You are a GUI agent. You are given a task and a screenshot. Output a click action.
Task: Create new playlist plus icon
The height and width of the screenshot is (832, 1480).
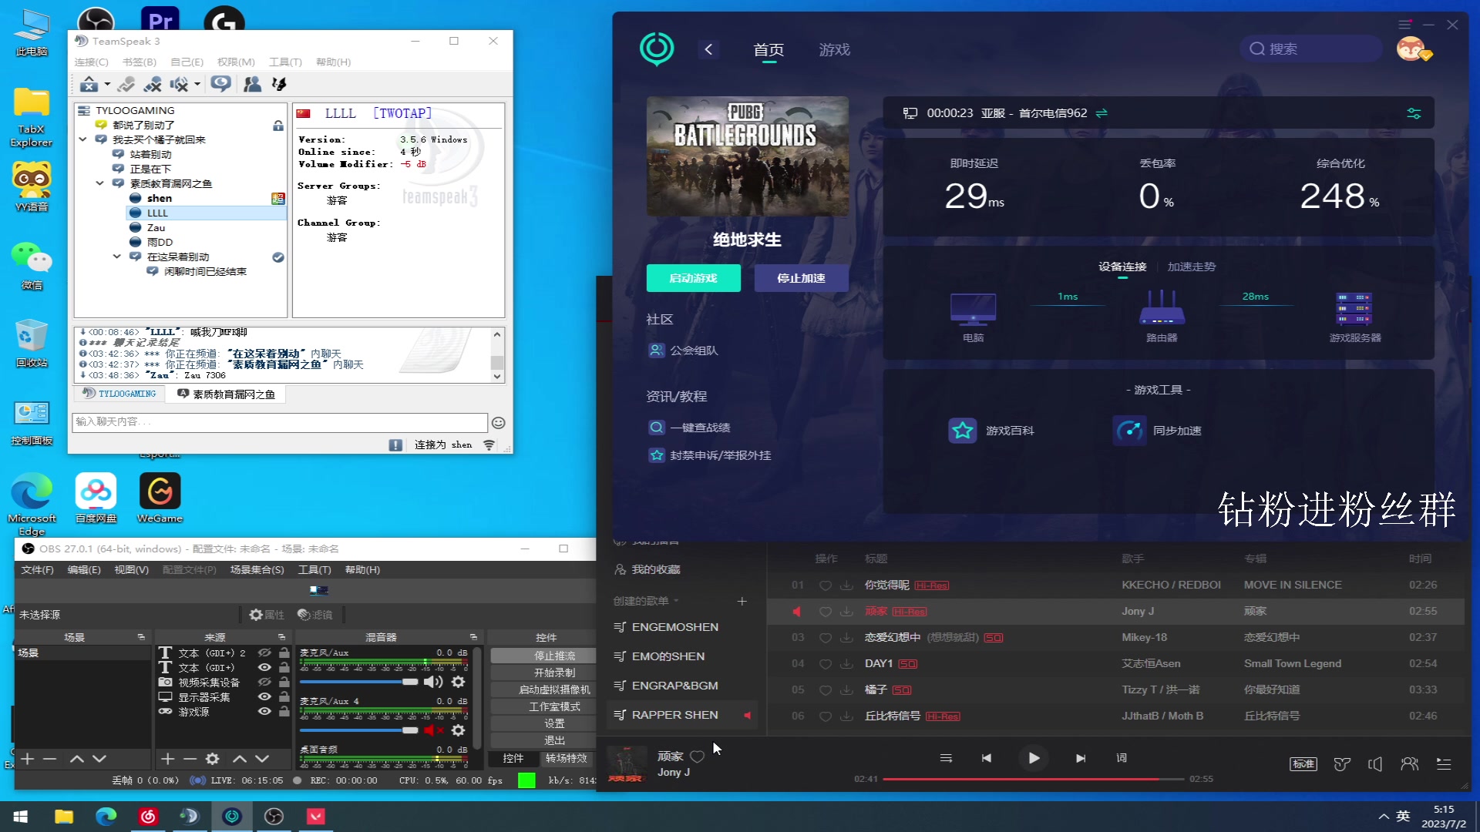tap(742, 601)
